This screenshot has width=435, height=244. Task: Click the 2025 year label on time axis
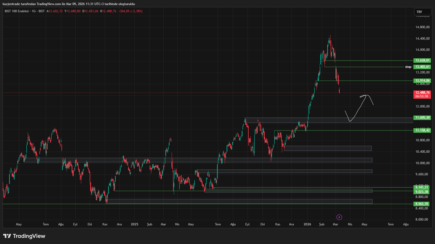click(134, 224)
